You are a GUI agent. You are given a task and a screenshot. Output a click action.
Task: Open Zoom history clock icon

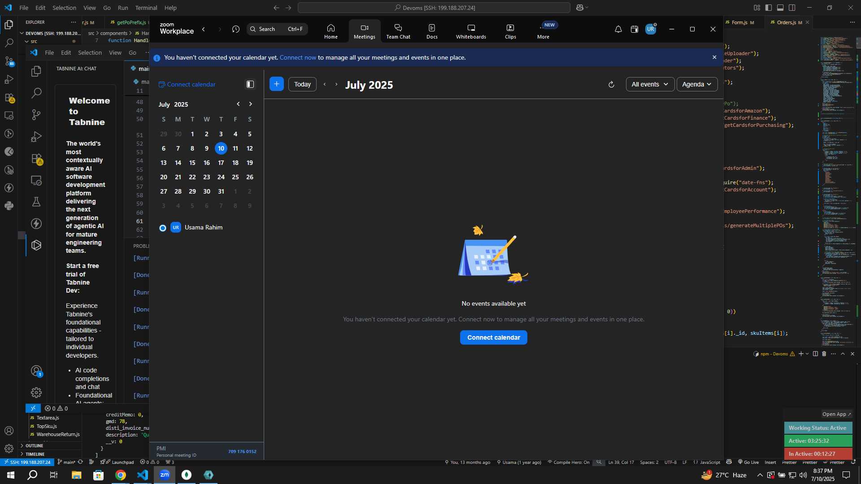point(236,29)
